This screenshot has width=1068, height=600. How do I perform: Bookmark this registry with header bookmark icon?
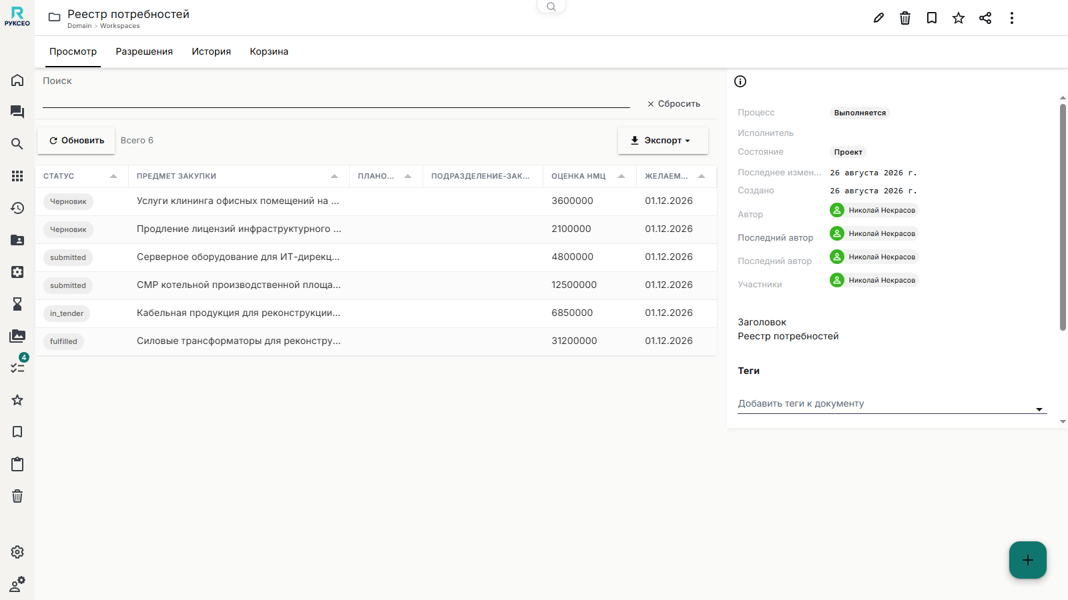click(x=932, y=18)
